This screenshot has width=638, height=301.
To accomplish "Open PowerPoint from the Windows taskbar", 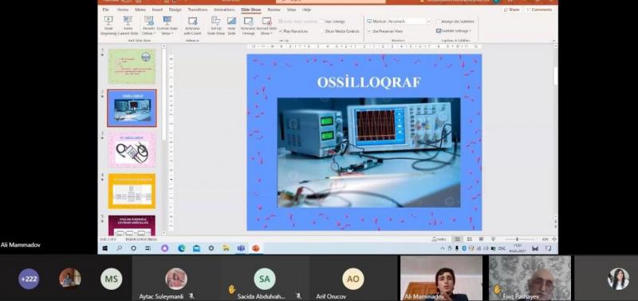I will 256,248.
